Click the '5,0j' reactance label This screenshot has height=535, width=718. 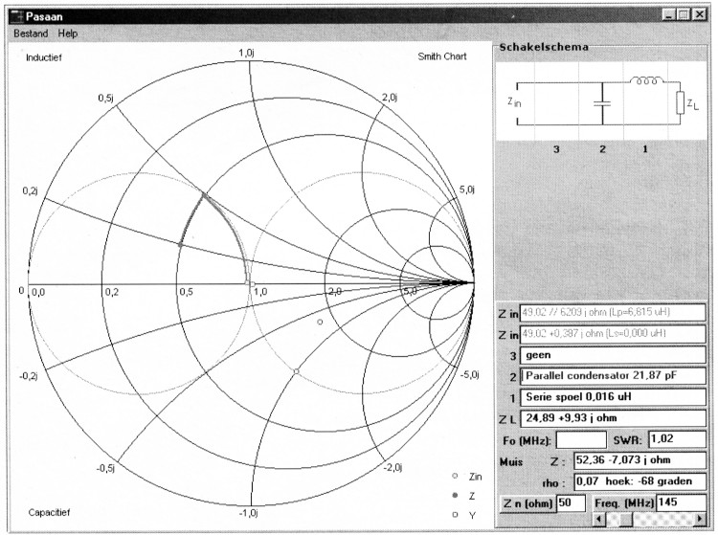(x=467, y=189)
